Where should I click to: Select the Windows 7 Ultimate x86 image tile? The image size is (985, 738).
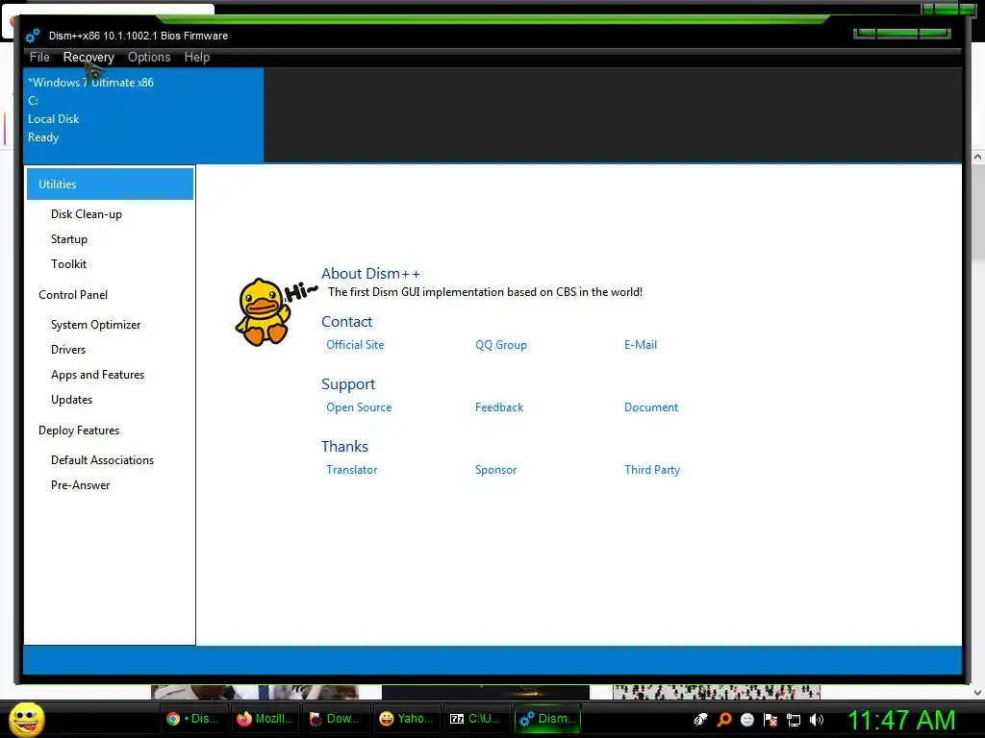tap(143, 115)
